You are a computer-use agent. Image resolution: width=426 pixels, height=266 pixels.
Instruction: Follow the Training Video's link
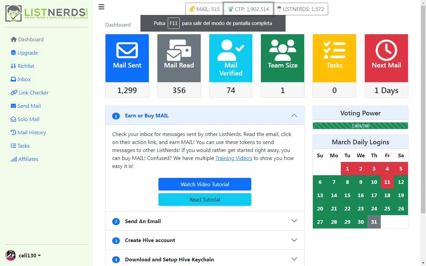234,158
